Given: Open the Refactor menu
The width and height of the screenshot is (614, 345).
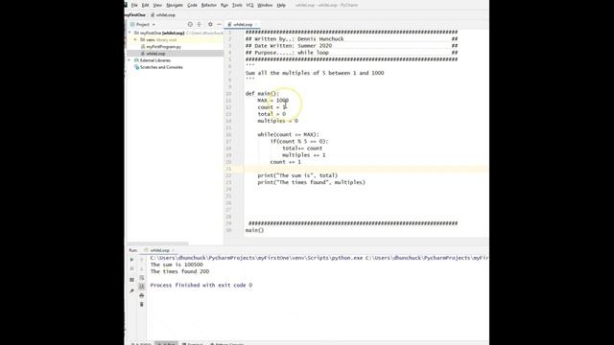Looking at the screenshot, I should (x=209, y=5).
